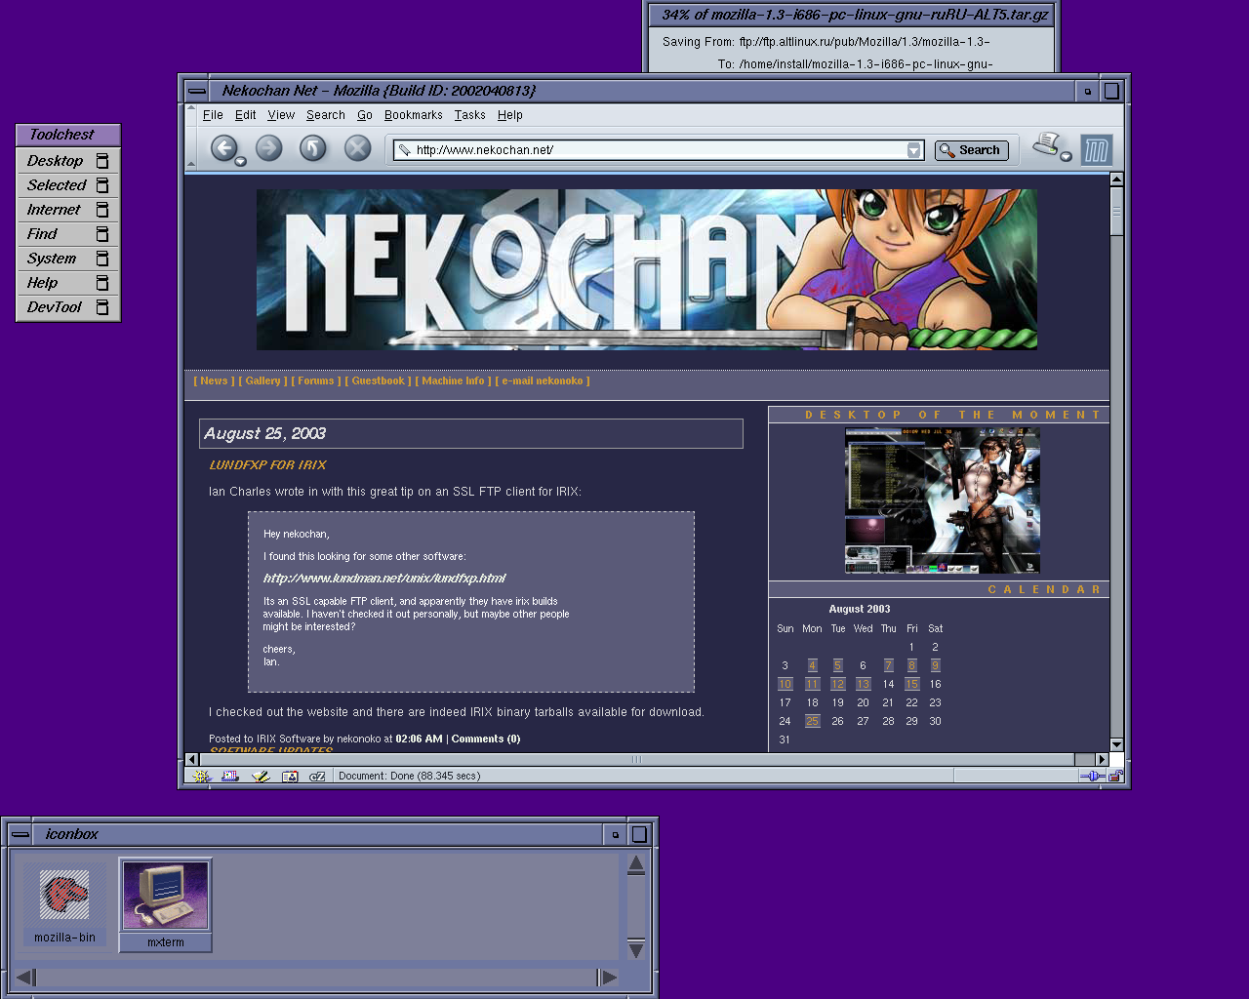
Task: Click the security padlock icon in status bar
Action: click(1115, 777)
